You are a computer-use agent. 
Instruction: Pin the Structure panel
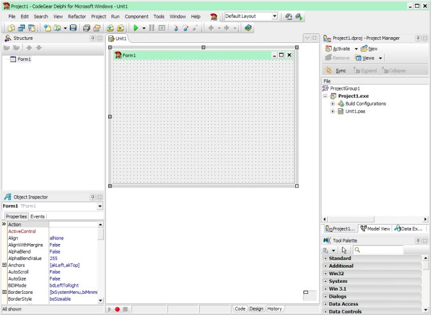tap(93, 38)
